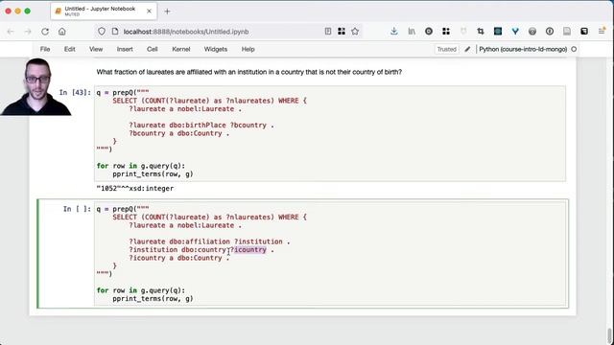Click the four-squares extension icon in toolbar

click(x=446, y=32)
